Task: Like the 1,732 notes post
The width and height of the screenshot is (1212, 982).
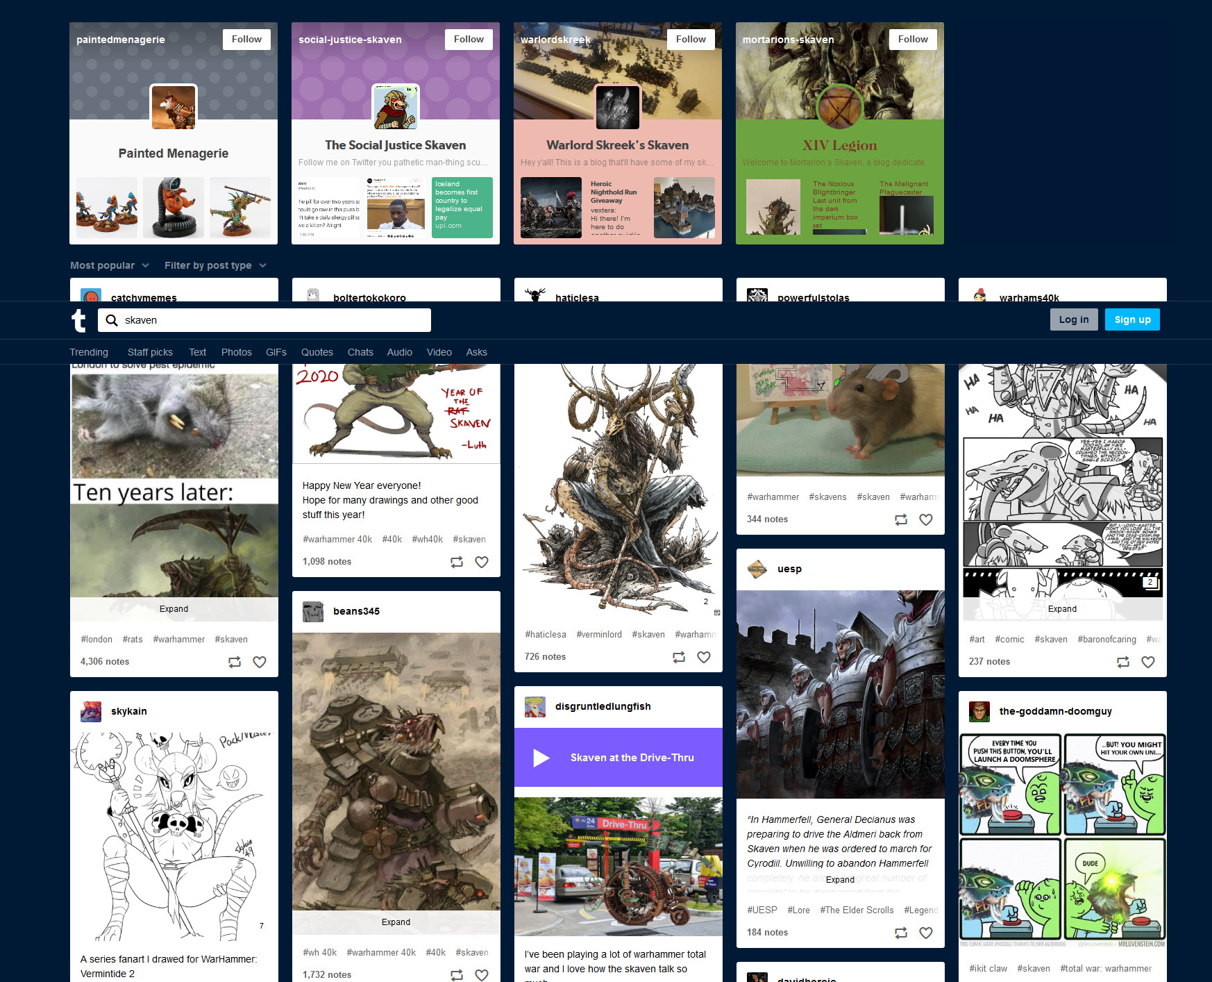Action: pyautogui.click(x=482, y=975)
